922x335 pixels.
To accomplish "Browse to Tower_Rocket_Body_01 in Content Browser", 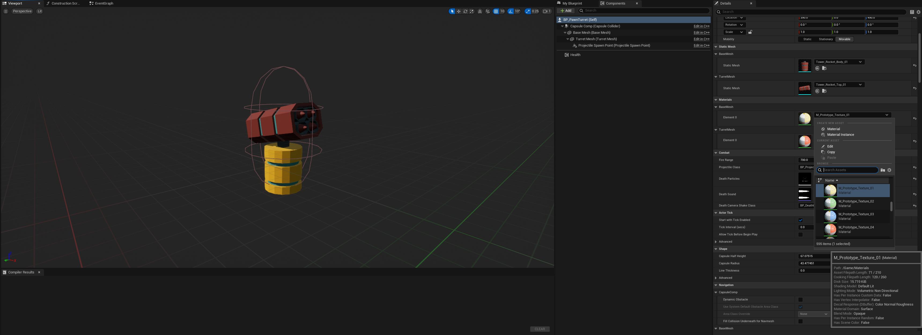I will pos(824,69).
